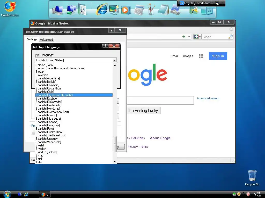Open the star-and-pen customize dock icon

click(194, 10)
